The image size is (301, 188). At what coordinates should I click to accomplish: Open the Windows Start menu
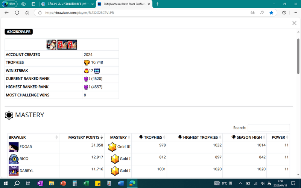pos(6,183)
